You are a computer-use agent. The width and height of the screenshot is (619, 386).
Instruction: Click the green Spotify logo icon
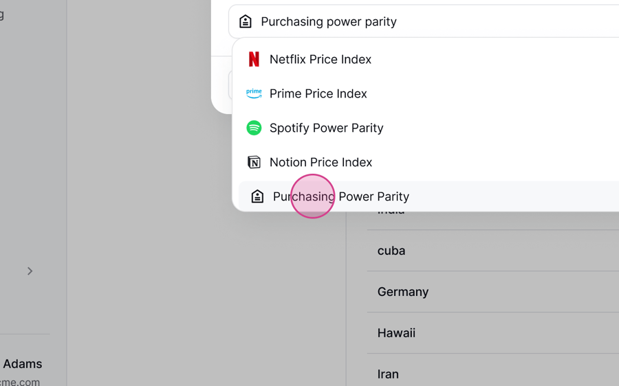254,128
